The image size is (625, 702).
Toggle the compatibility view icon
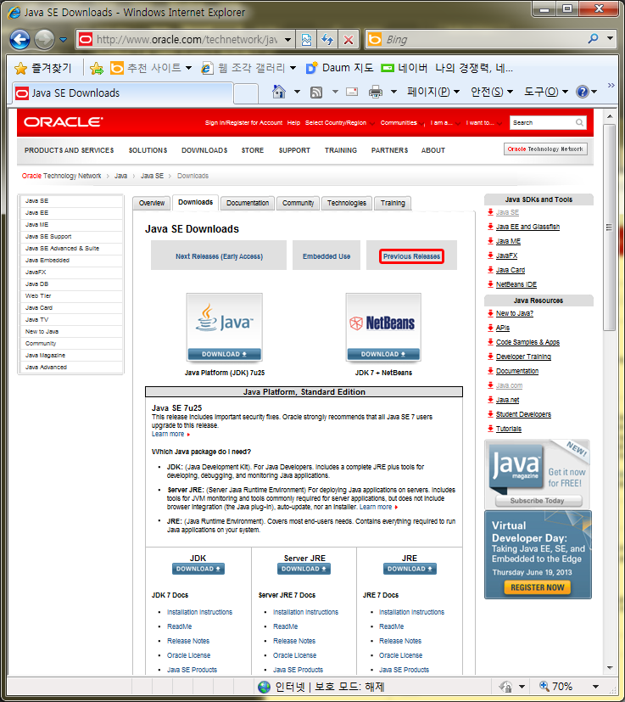pyautogui.click(x=306, y=39)
